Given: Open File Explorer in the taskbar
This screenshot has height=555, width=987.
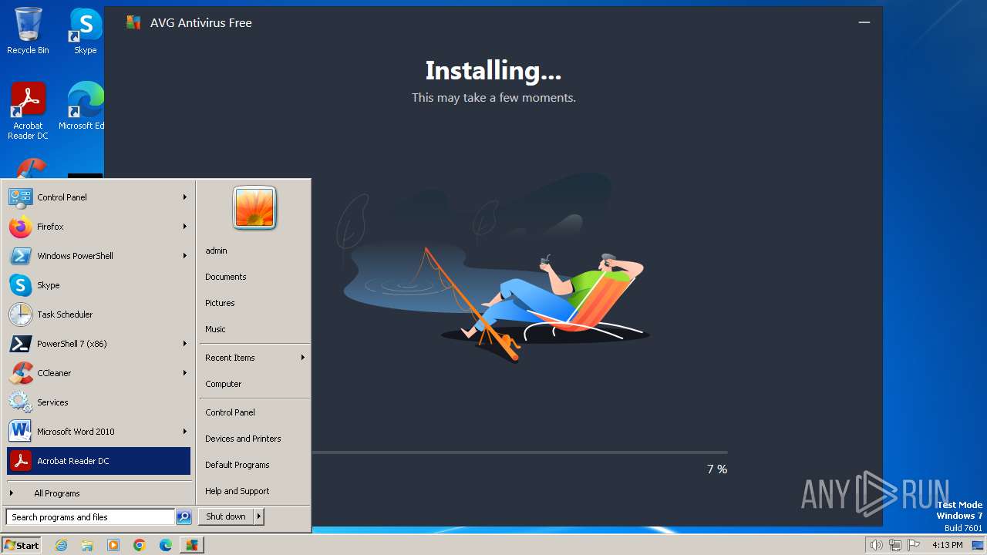Looking at the screenshot, I should (87, 545).
